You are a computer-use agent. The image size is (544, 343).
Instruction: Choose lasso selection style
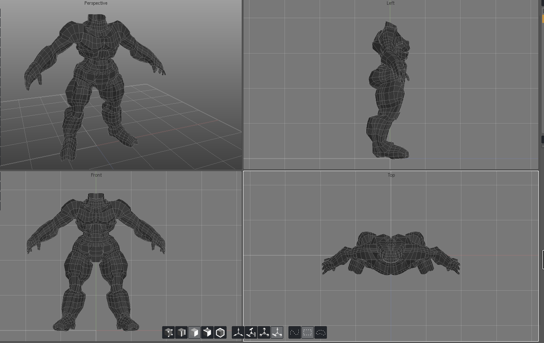point(320,332)
